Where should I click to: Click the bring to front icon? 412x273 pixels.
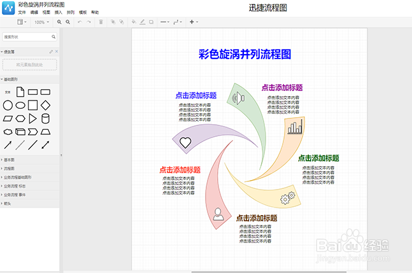click(113, 22)
